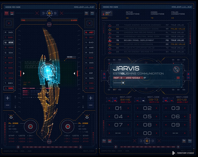Toggle the I. 526 value box
This screenshot has height=157, width=198.
pyautogui.click(x=9, y=88)
